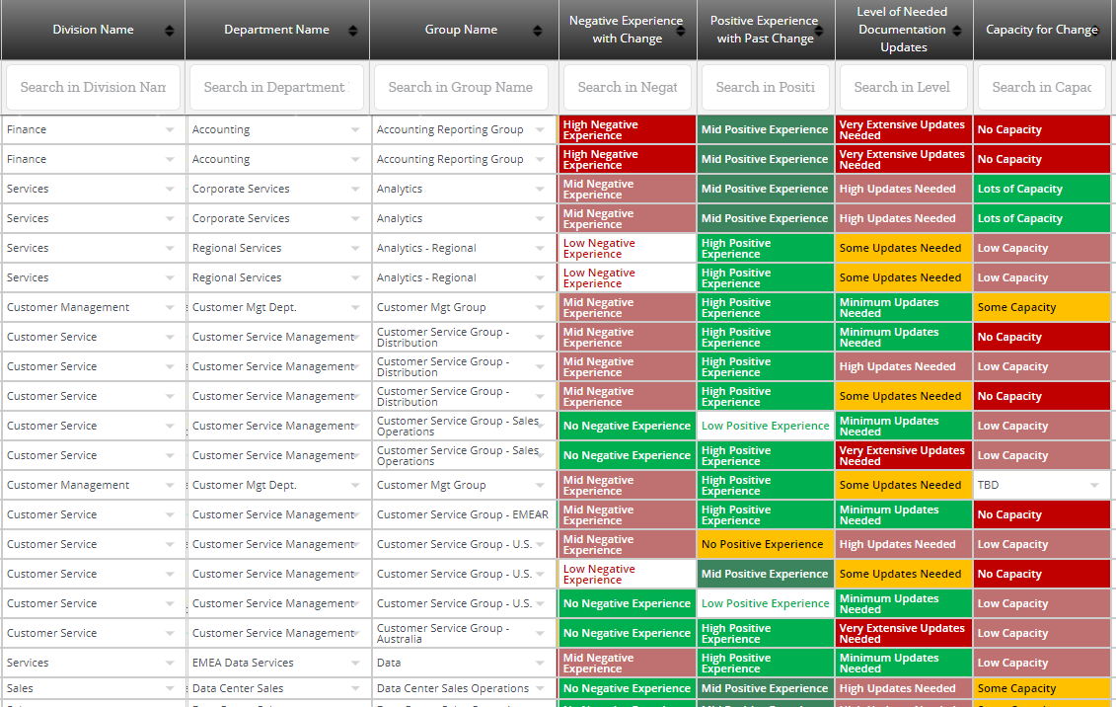The height and width of the screenshot is (707, 1116).
Task: Click the Search in Level filter box
Action: (904, 88)
